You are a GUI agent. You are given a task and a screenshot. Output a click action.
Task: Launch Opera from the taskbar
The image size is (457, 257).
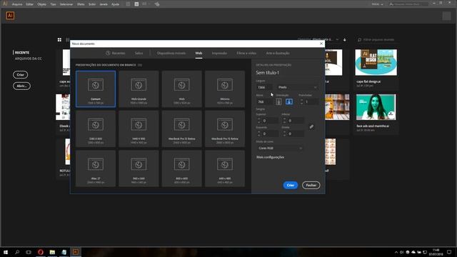click(x=41, y=252)
